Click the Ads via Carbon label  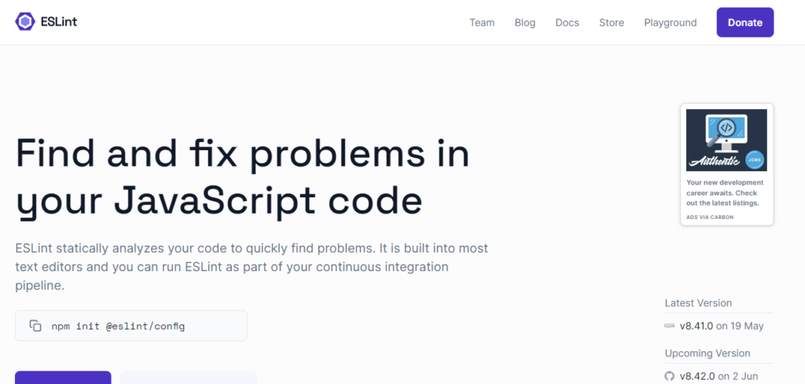click(711, 217)
